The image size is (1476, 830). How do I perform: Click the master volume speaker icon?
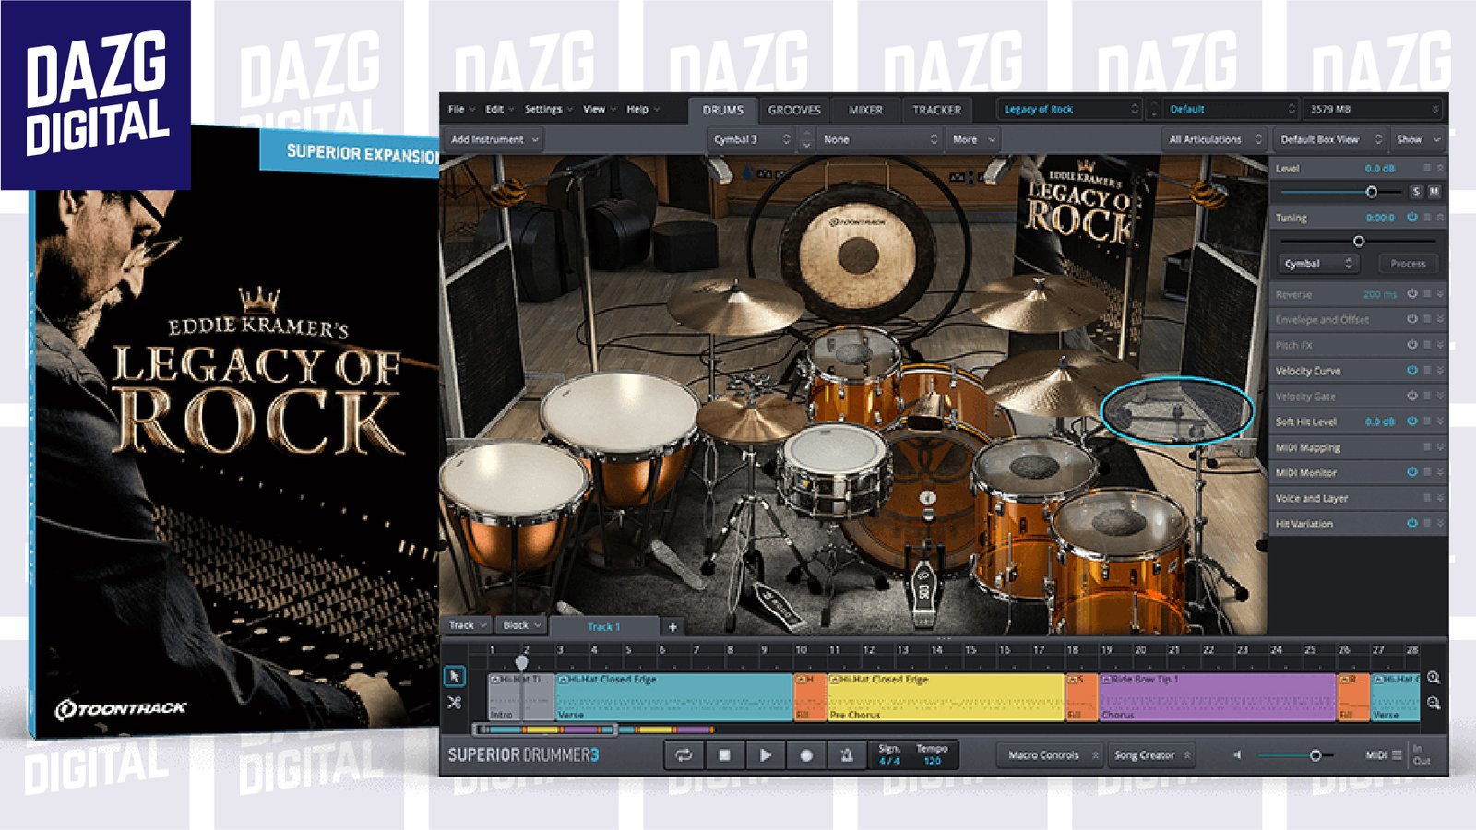click(1237, 755)
